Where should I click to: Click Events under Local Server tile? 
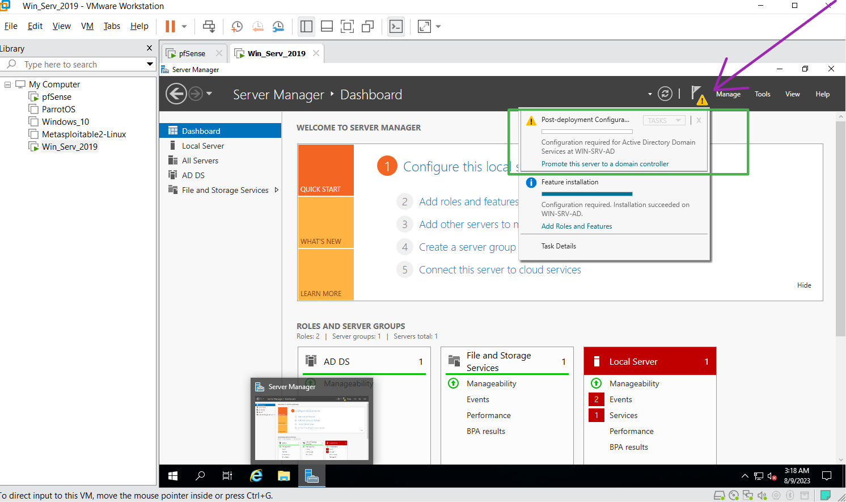(x=621, y=400)
